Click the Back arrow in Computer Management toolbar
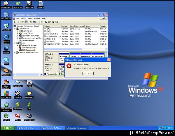The width and height of the screenshot is (175, 136). coord(15,22)
